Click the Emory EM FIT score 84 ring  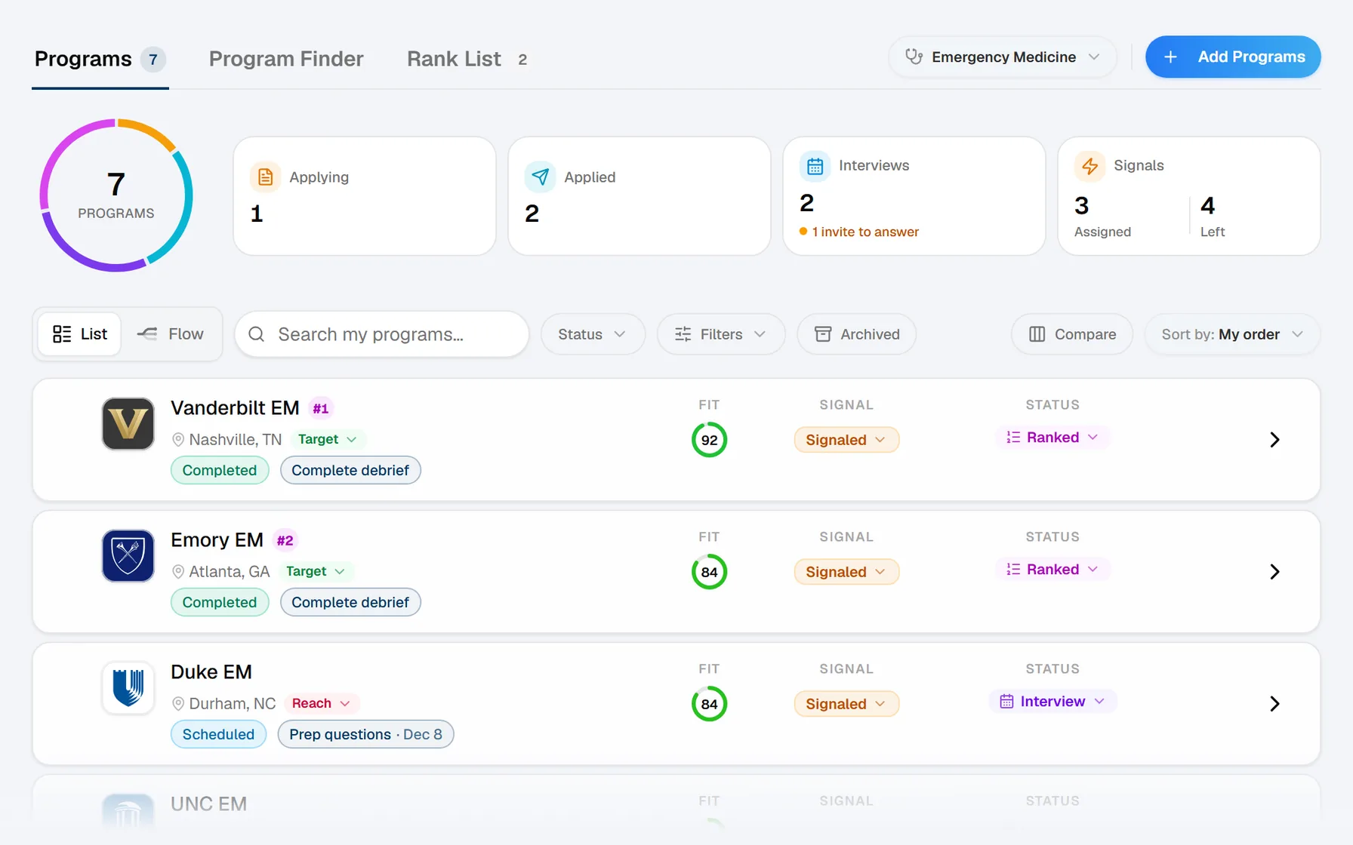pos(709,572)
